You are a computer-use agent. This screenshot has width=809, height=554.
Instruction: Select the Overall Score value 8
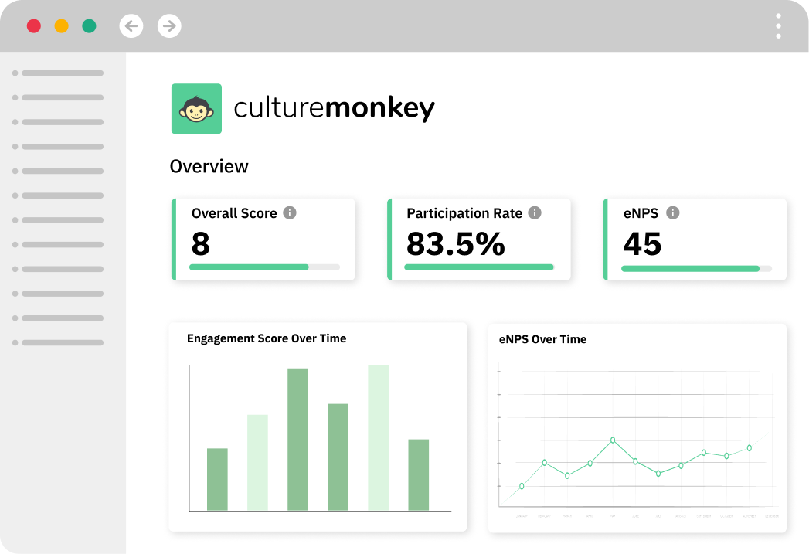click(x=201, y=244)
